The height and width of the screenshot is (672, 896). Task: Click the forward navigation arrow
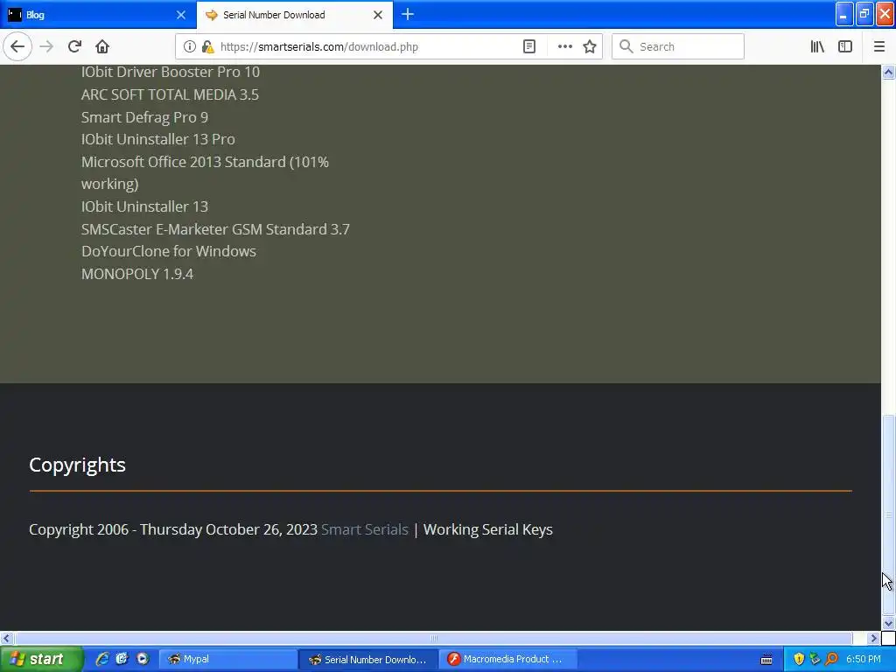point(46,47)
